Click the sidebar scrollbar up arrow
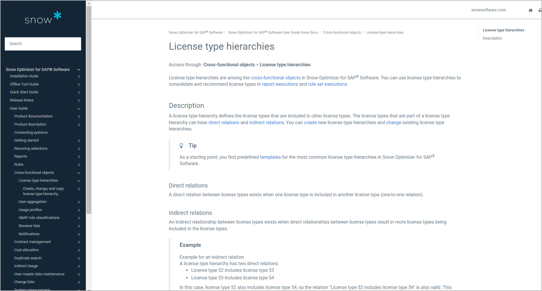 tap(89, 3)
